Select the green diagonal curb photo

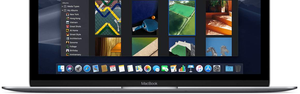(x=145, y=47)
